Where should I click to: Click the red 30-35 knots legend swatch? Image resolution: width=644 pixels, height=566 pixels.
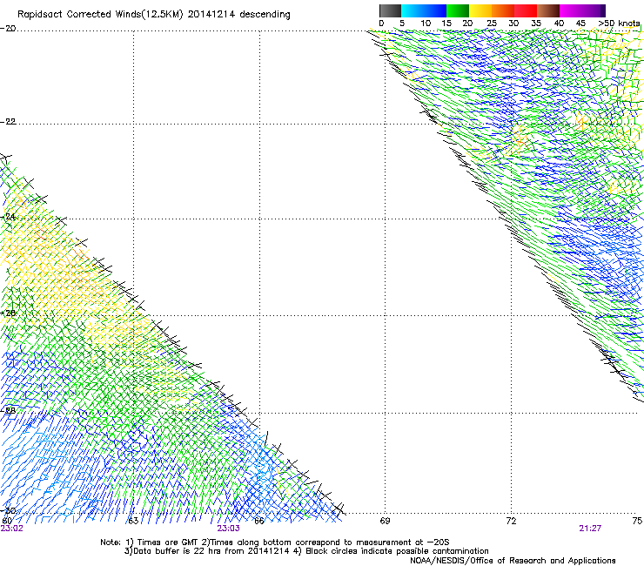[526, 10]
